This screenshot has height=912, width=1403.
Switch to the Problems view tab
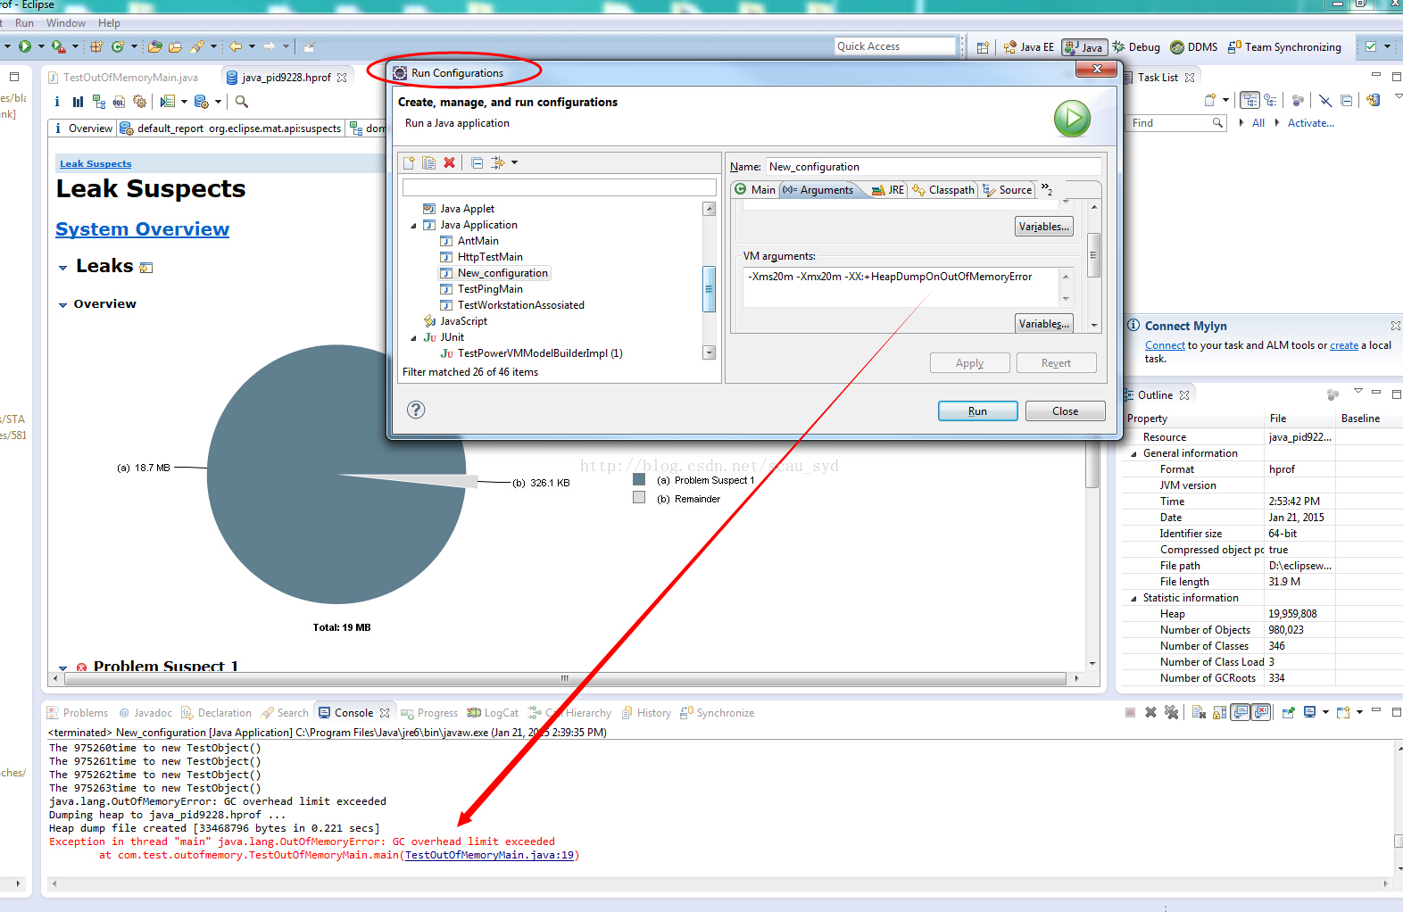(78, 713)
